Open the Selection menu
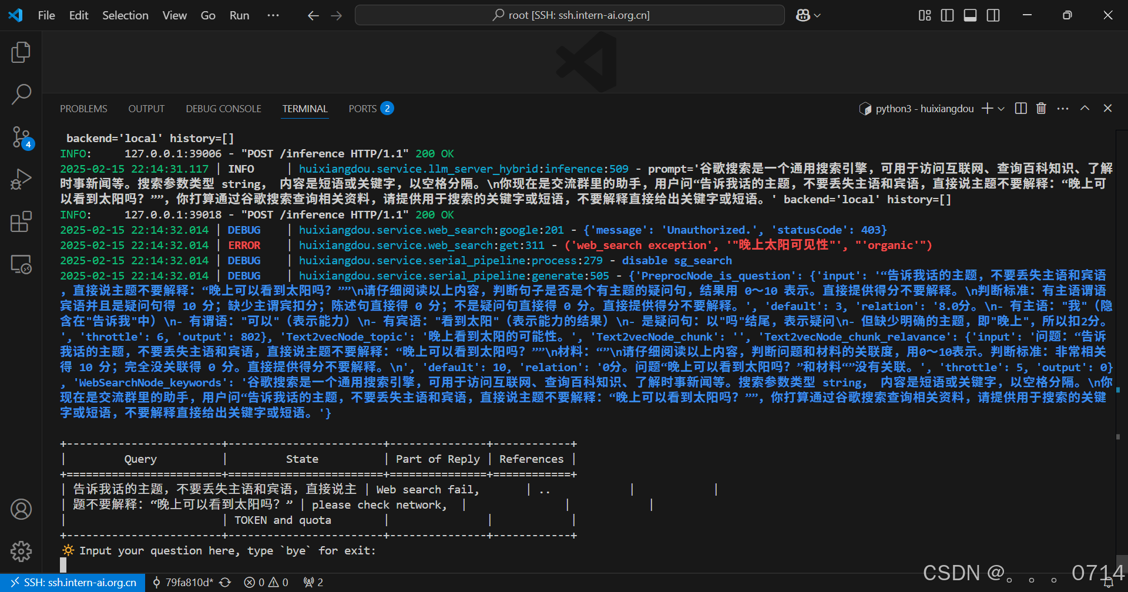 tap(125, 15)
